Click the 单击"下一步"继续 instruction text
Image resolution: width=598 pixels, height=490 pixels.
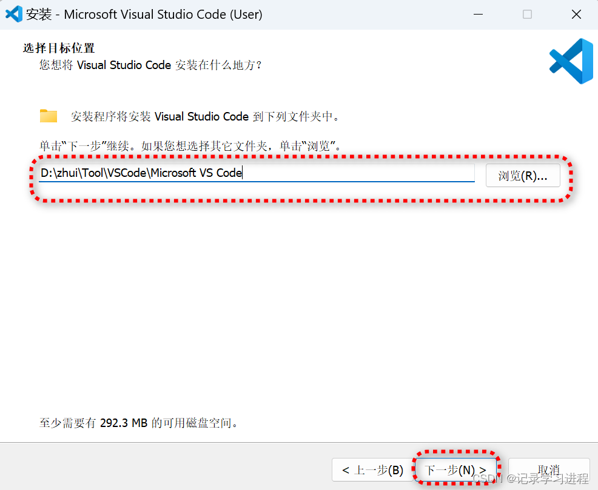point(190,146)
